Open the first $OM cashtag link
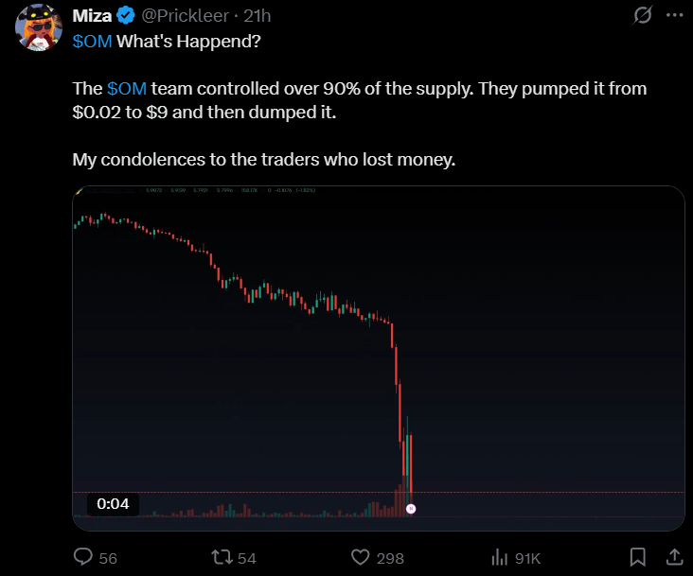The image size is (693, 576). (93, 42)
